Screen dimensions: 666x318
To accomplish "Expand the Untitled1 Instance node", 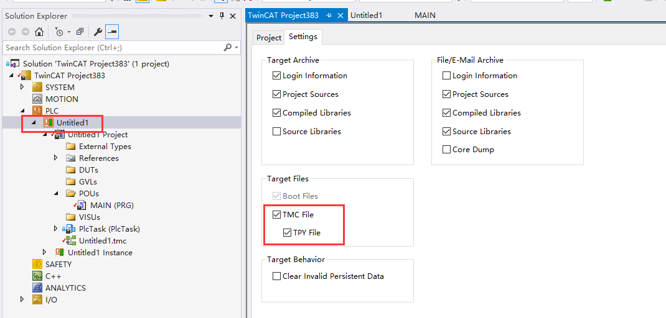I will click(45, 253).
